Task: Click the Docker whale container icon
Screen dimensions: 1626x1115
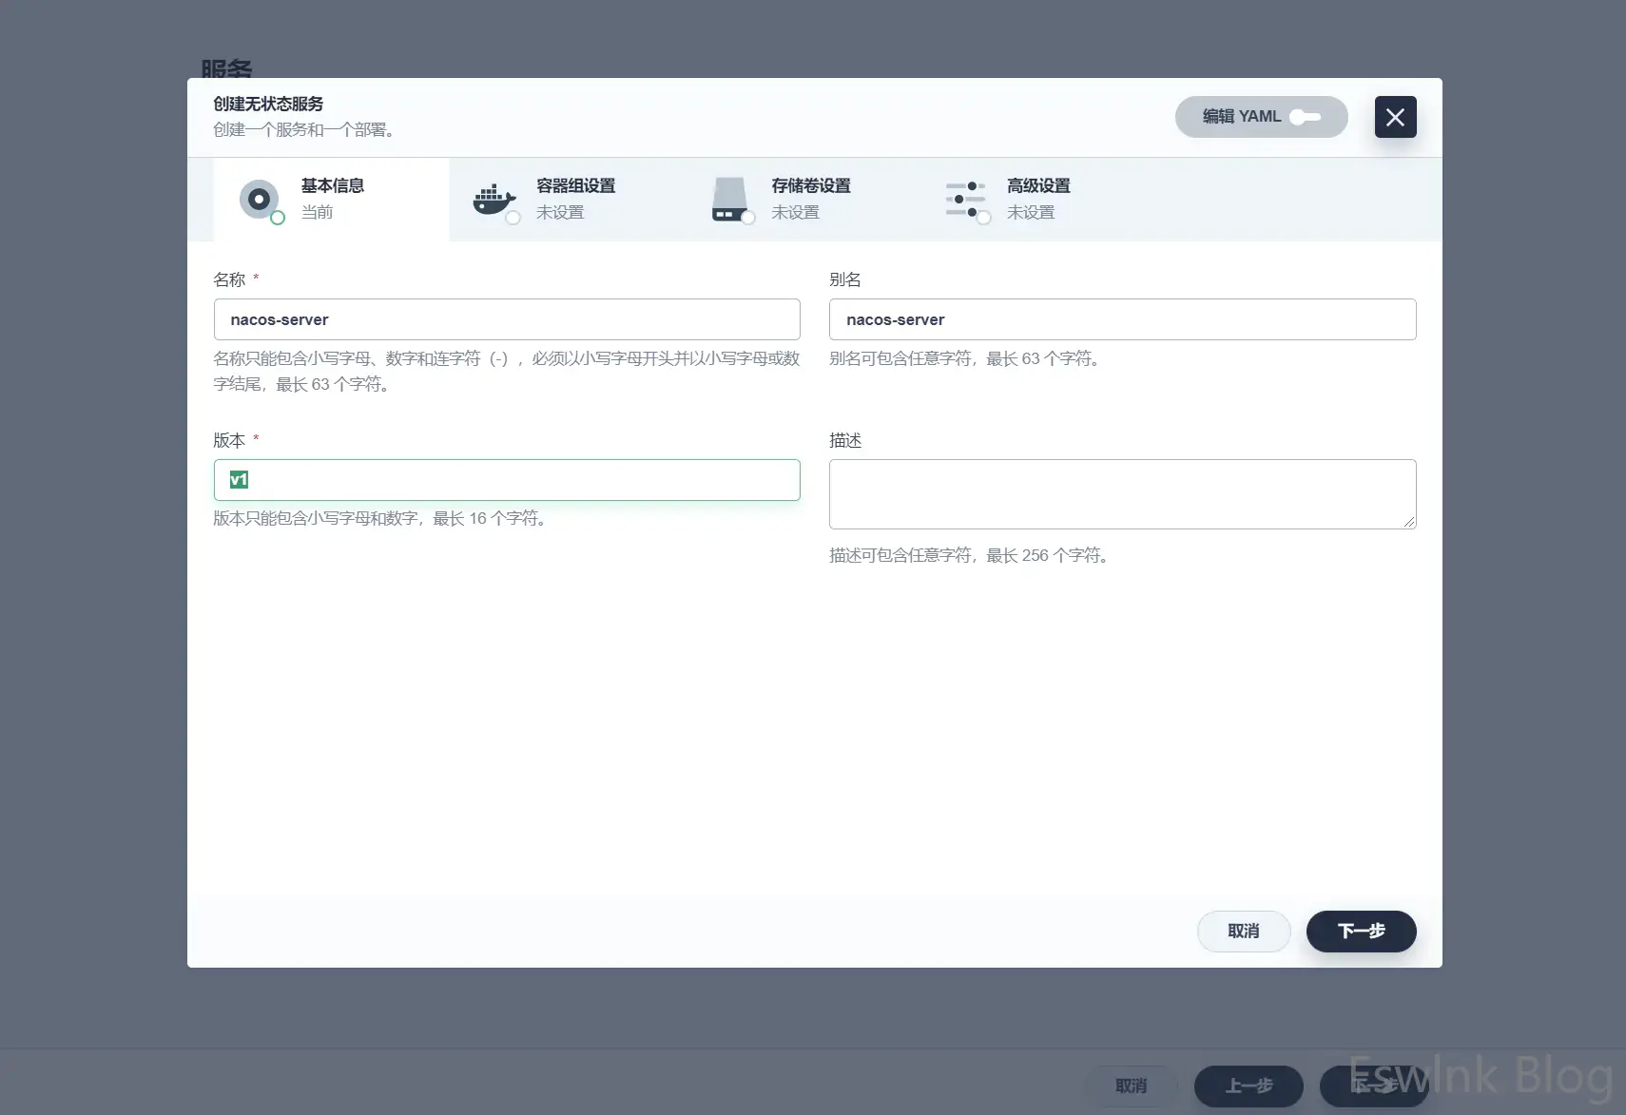Action: (493, 199)
